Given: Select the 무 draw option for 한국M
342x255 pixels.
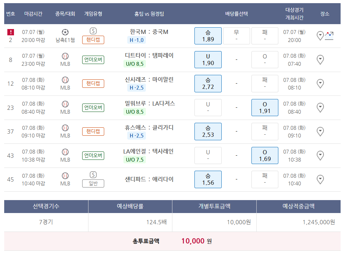Looking at the screenshot, I should tap(236, 36).
